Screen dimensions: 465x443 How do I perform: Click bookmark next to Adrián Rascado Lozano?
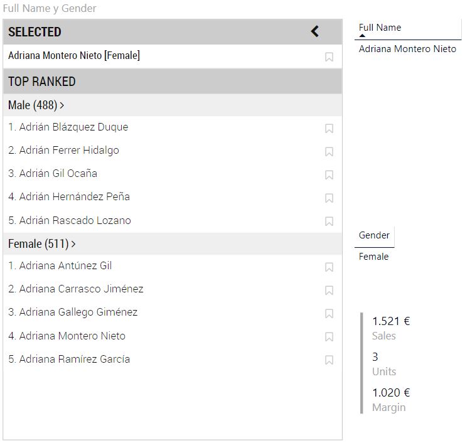coord(329,221)
